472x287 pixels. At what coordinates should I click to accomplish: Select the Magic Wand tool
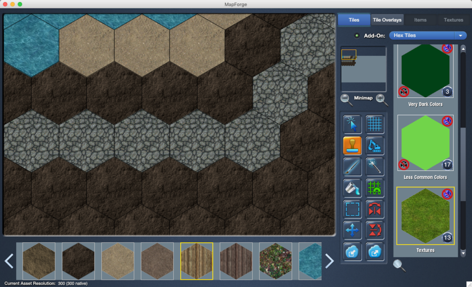coord(373,167)
